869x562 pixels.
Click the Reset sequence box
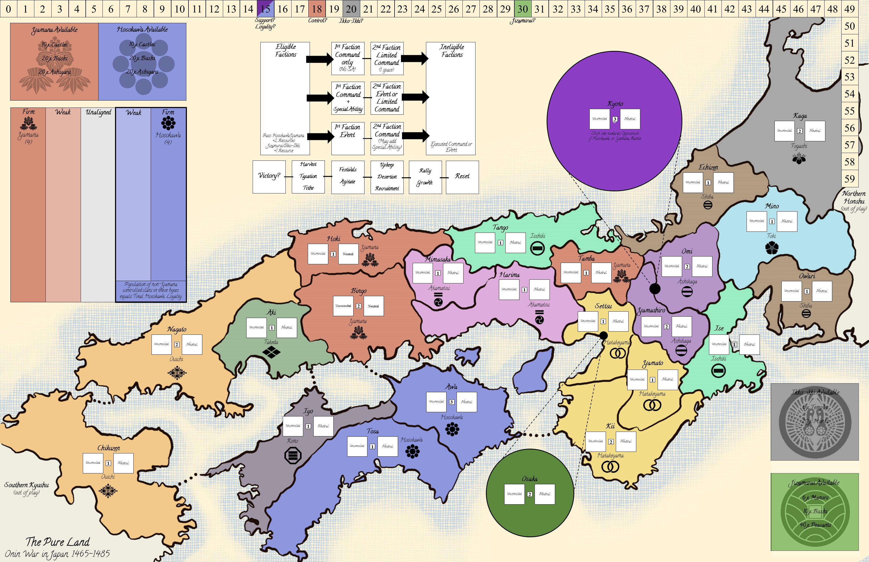463,176
